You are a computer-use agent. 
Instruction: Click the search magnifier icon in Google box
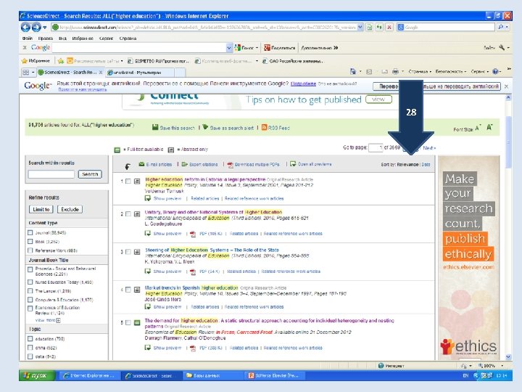coord(500,28)
